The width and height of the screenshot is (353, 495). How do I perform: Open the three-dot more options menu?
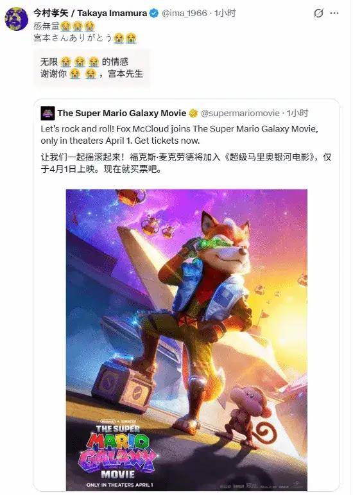coord(334,13)
